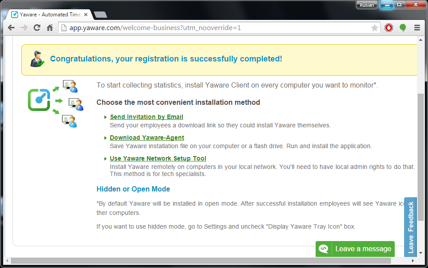Open the Use Yaware Network Setup Tool link

point(158,158)
